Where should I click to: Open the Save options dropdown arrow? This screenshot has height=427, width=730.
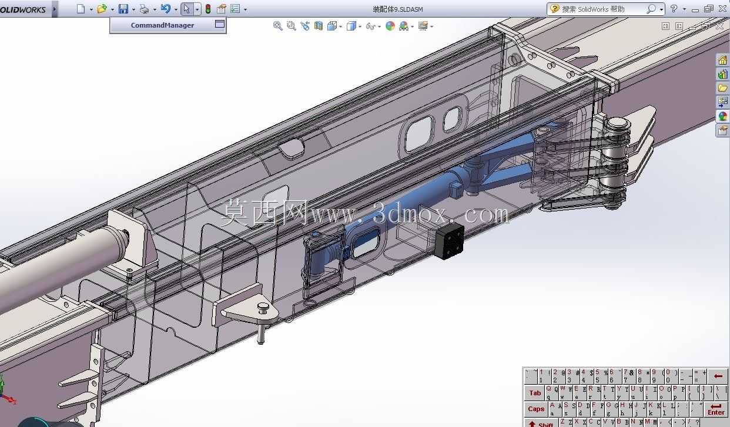point(133,9)
